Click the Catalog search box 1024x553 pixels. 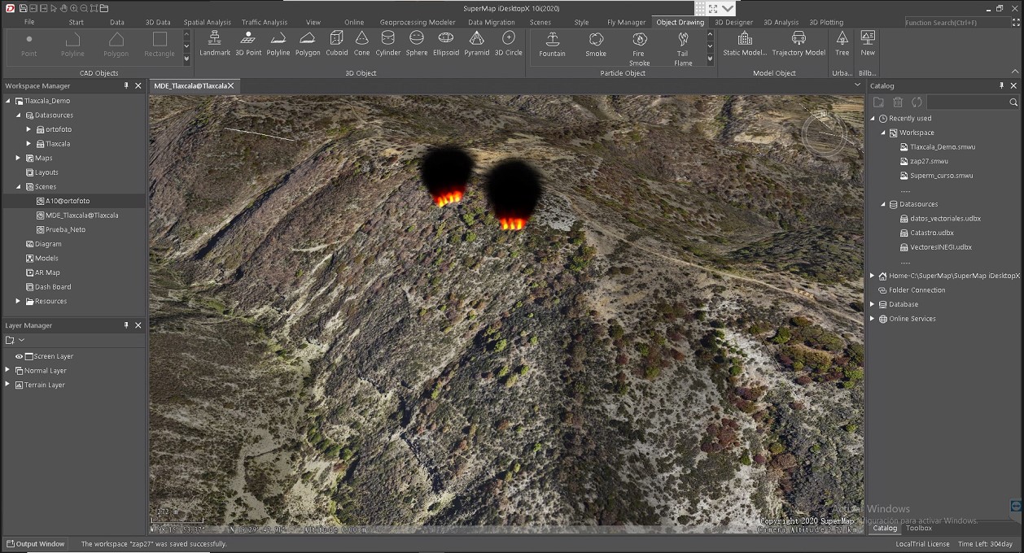[x=967, y=102]
